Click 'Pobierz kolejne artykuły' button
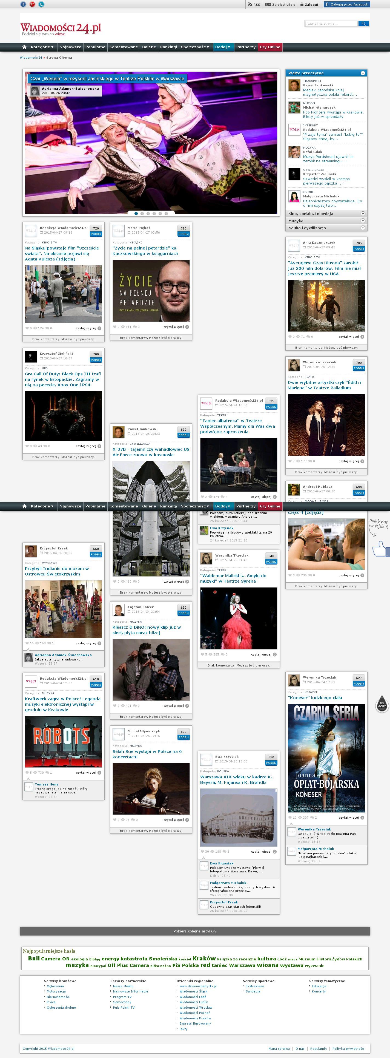 coord(195,931)
